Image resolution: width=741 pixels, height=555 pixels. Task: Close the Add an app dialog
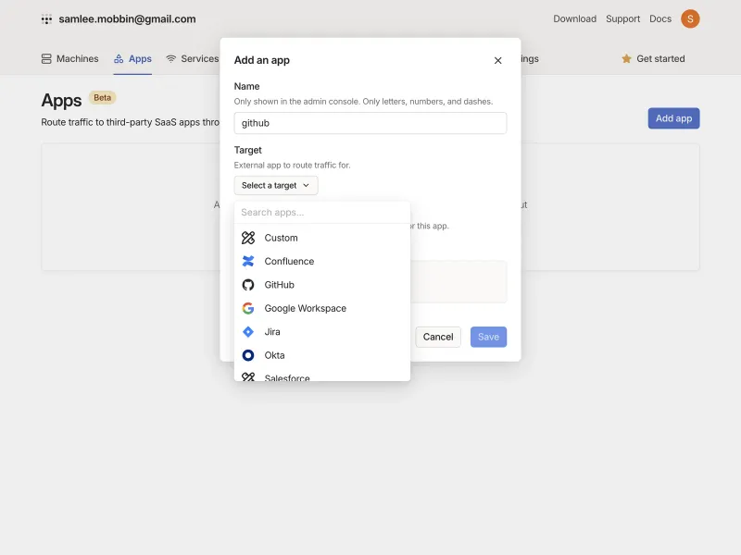pos(497,60)
